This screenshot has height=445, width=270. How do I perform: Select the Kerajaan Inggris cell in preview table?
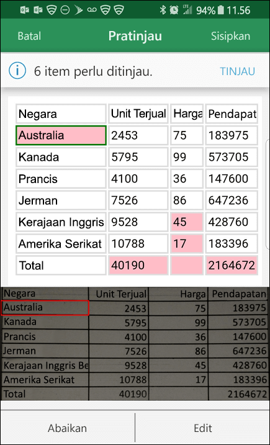[x=61, y=222]
